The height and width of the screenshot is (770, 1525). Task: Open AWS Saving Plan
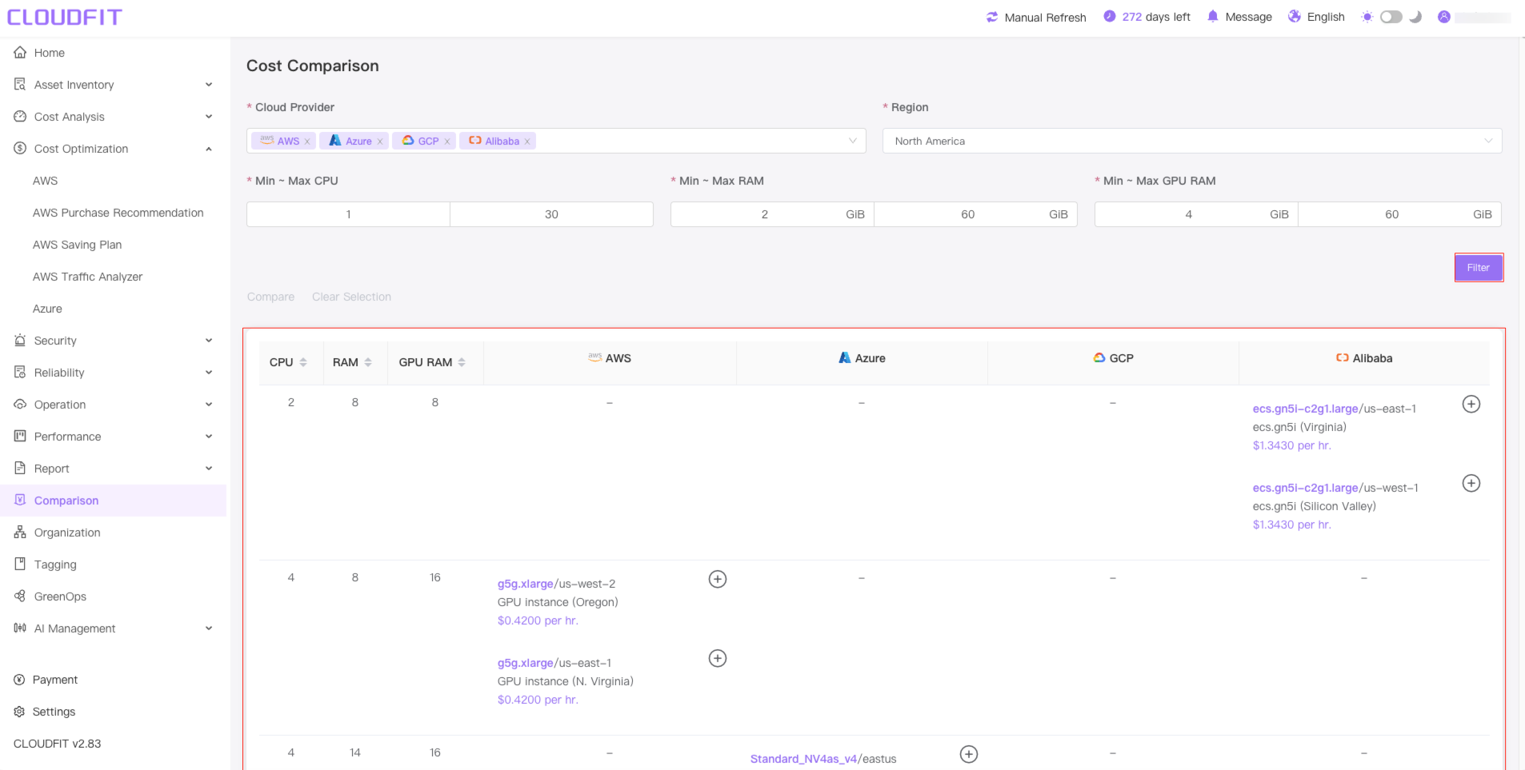pyautogui.click(x=78, y=245)
